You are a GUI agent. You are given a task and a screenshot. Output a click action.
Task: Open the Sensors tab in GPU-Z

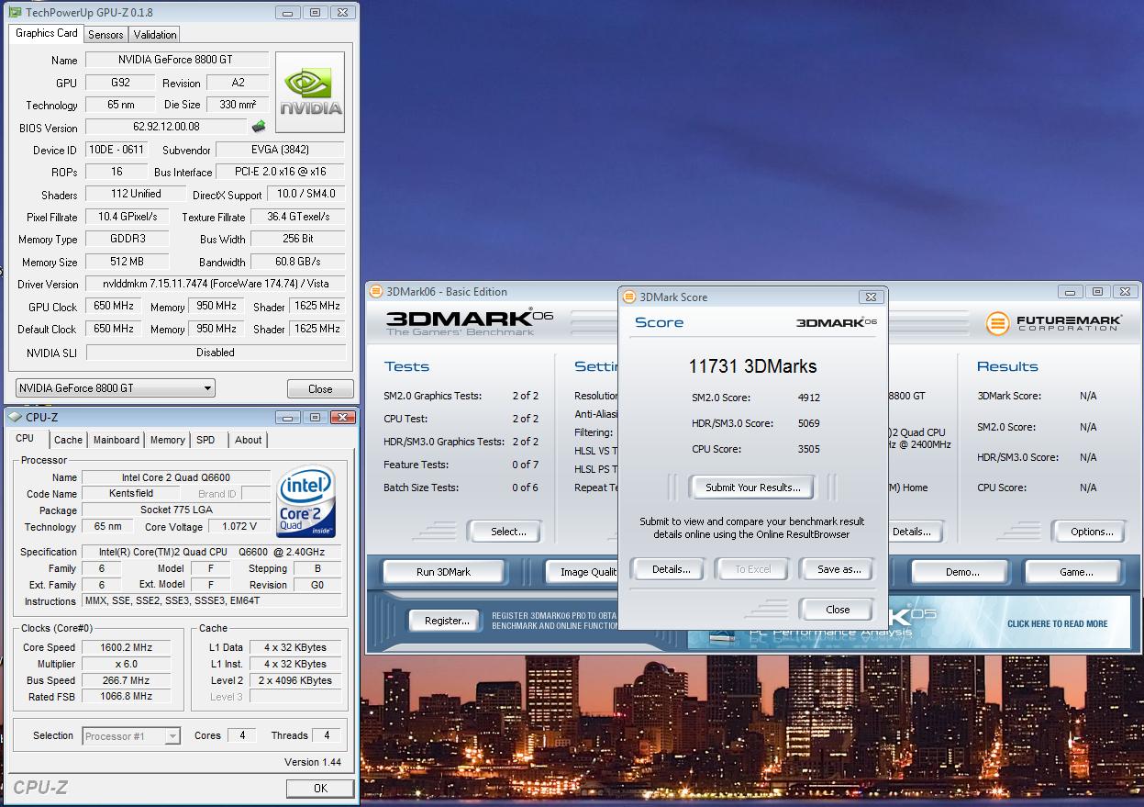(106, 35)
